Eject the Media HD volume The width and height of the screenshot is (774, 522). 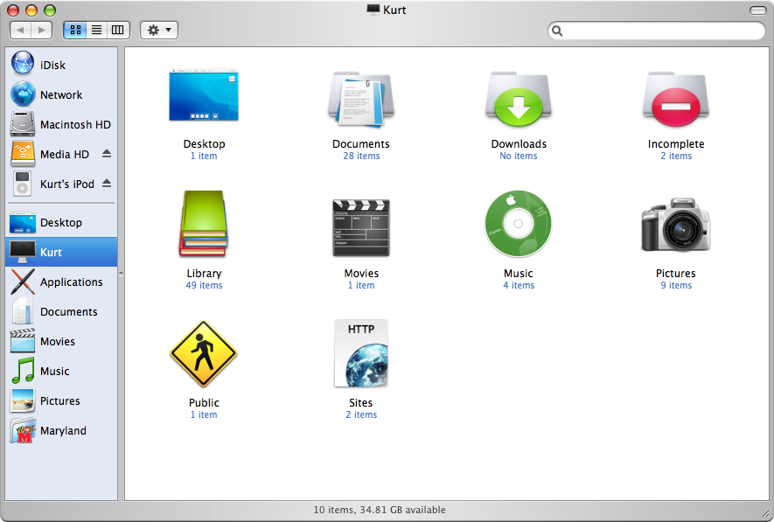(107, 153)
